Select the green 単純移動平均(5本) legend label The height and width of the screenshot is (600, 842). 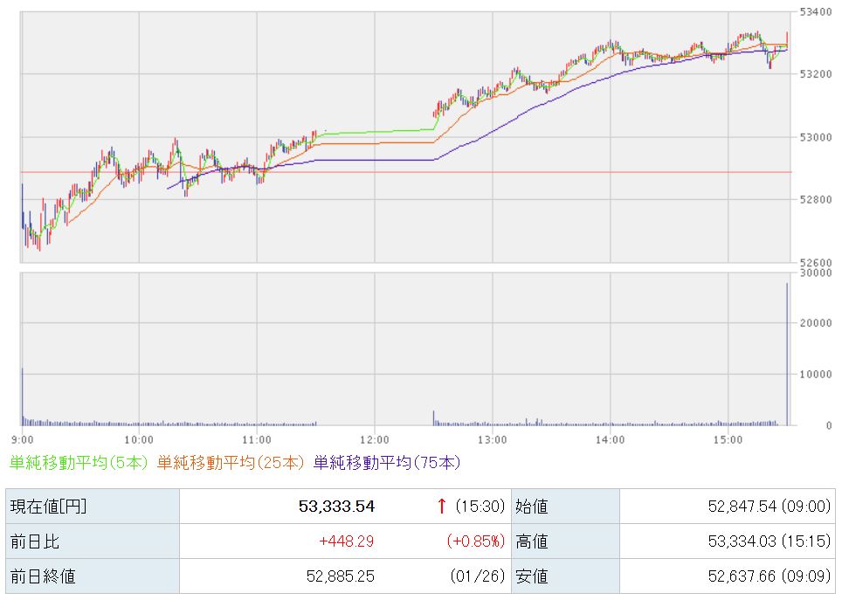tap(79, 463)
